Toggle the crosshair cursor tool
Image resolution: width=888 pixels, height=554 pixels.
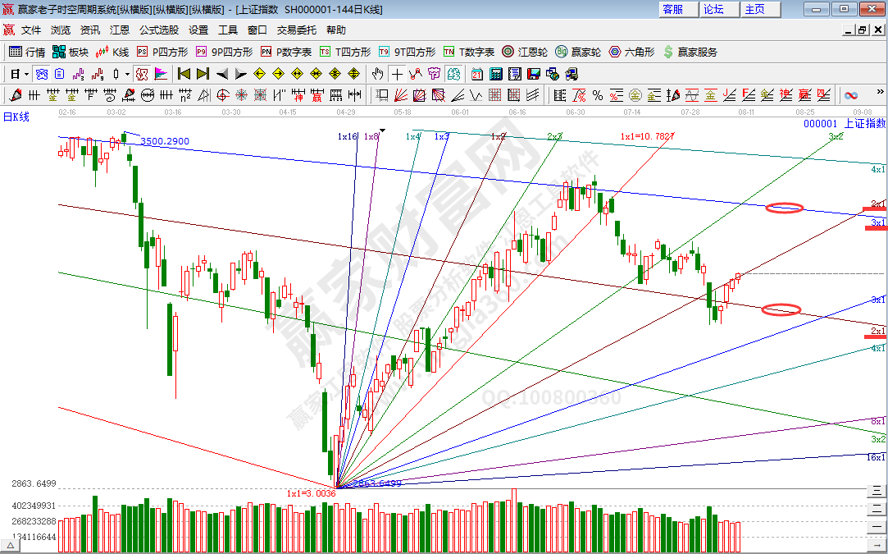click(x=398, y=74)
